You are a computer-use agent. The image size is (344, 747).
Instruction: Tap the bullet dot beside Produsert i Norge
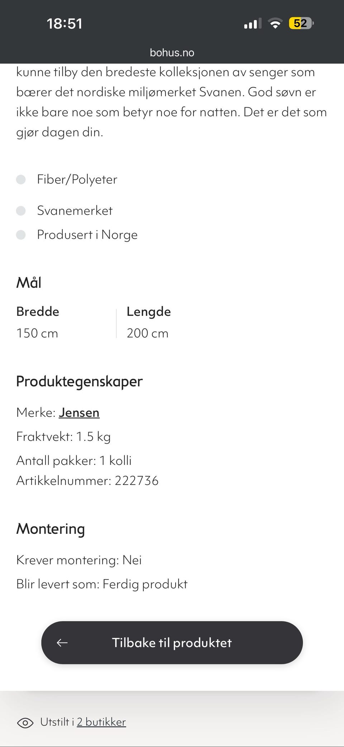(x=21, y=235)
